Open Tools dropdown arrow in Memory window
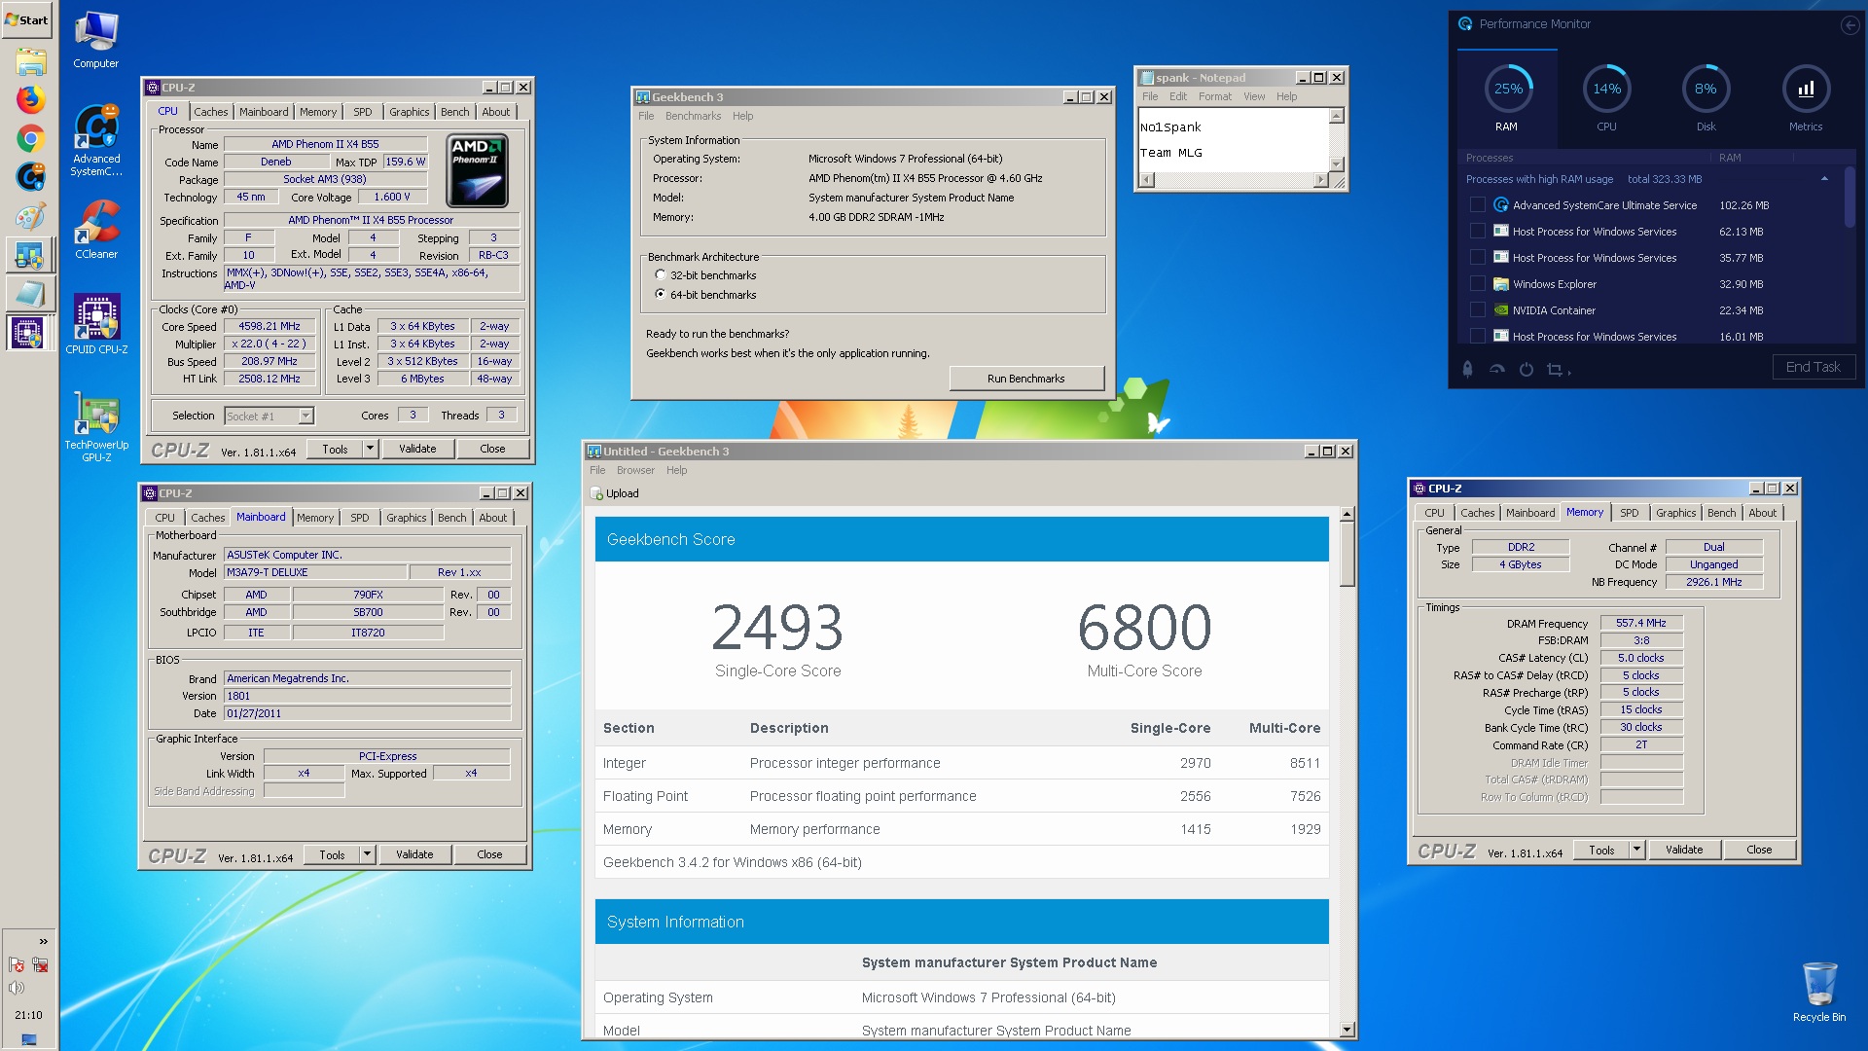 tap(1636, 850)
